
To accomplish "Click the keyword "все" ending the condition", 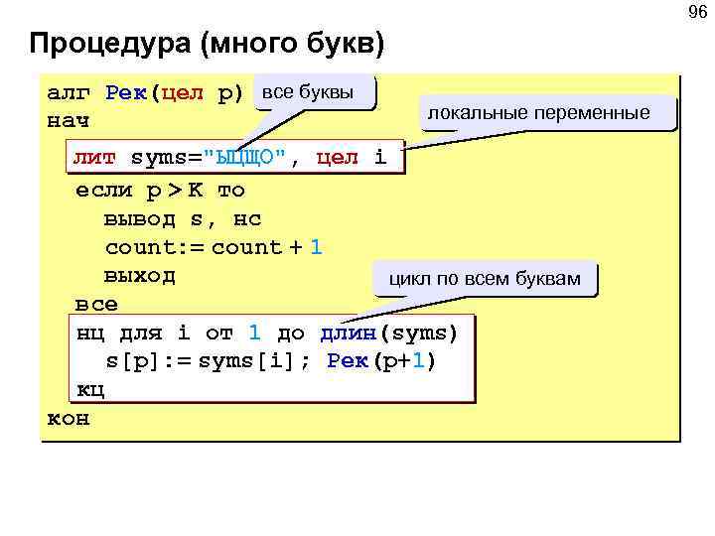I will click(96, 305).
